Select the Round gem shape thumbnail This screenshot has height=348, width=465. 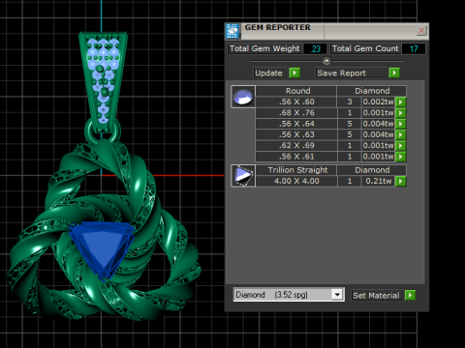click(243, 97)
